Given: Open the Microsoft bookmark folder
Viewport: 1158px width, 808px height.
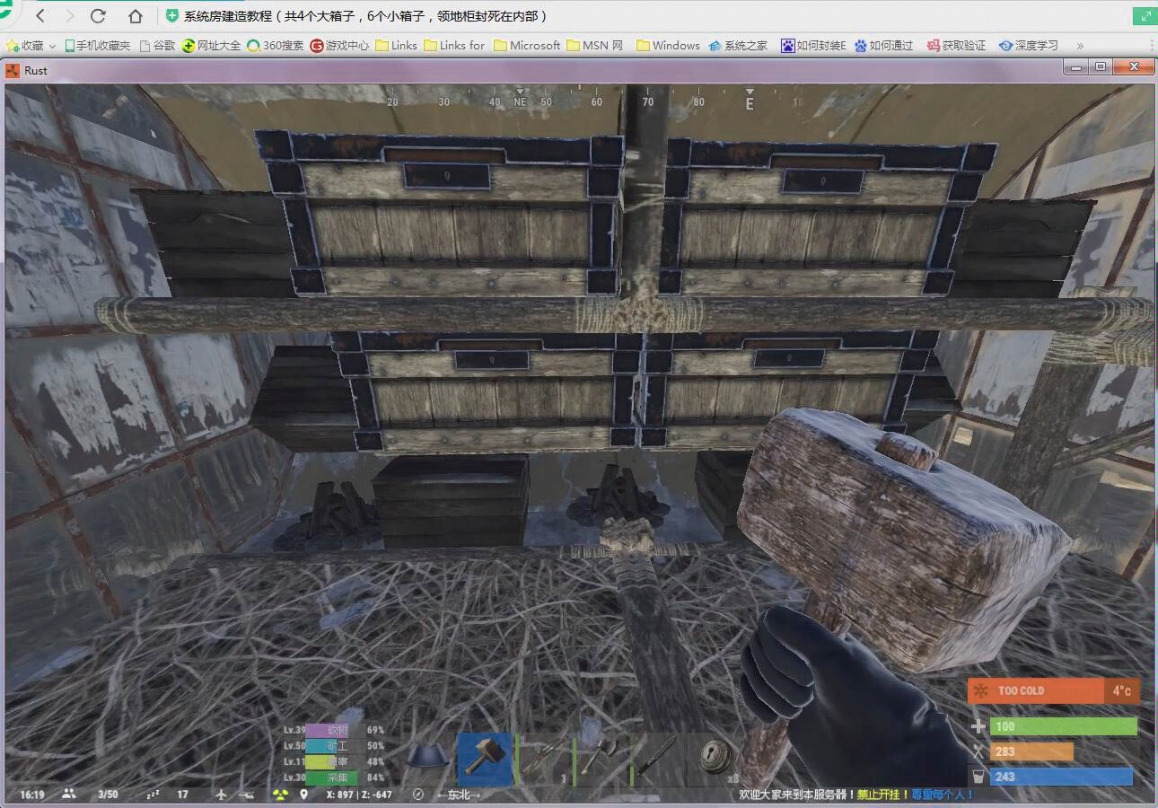Looking at the screenshot, I should pos(527,45).
